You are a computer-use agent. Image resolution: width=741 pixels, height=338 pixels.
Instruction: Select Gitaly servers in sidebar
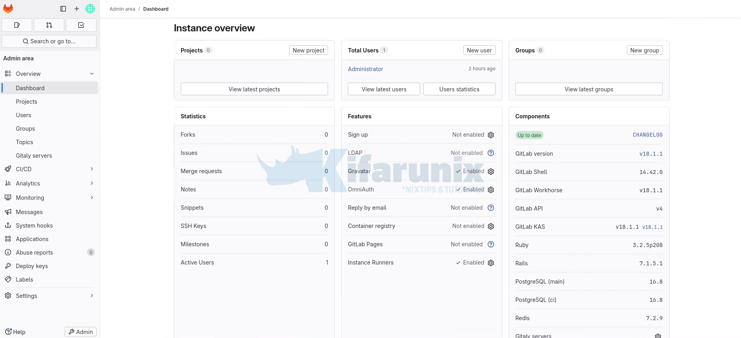click(x=34, y=156)
